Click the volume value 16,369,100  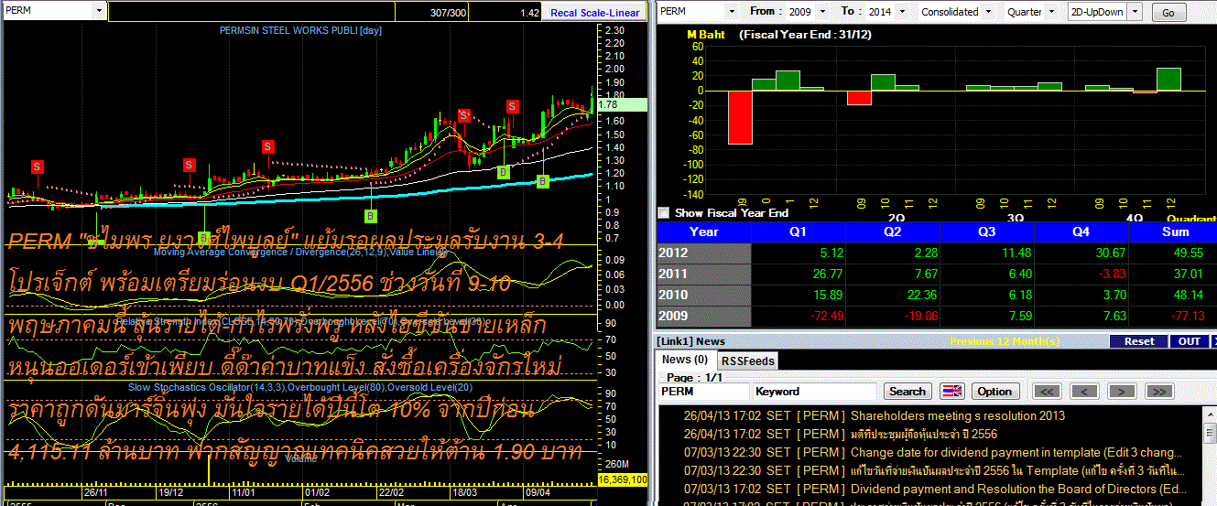pyautogui.click(x=623, y=479)
